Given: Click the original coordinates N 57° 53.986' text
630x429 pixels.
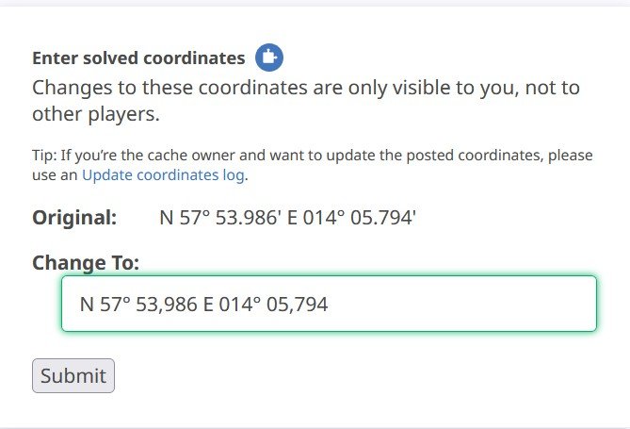Looking at the screenshot, I should 220,218.
